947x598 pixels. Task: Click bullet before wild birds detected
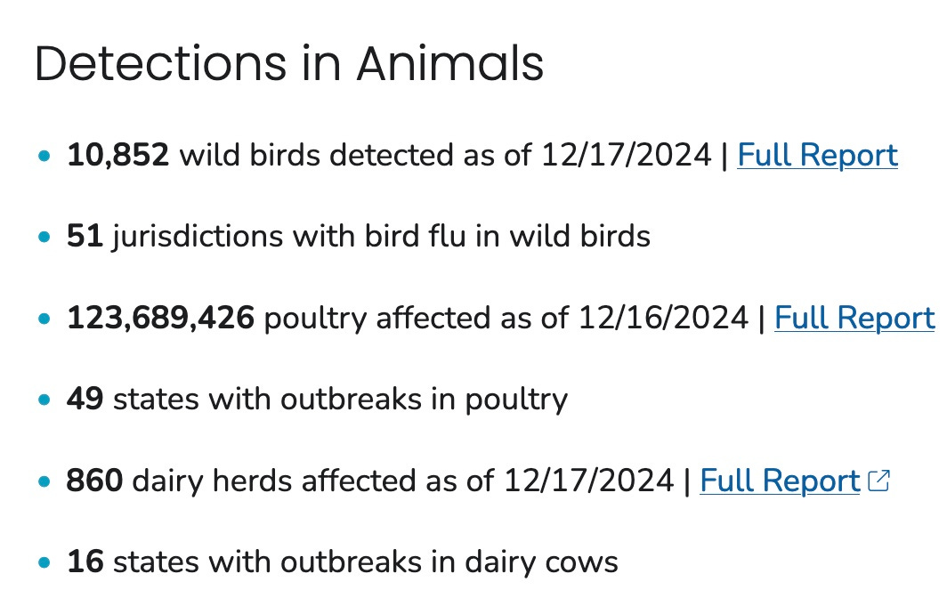pos(45,156)
